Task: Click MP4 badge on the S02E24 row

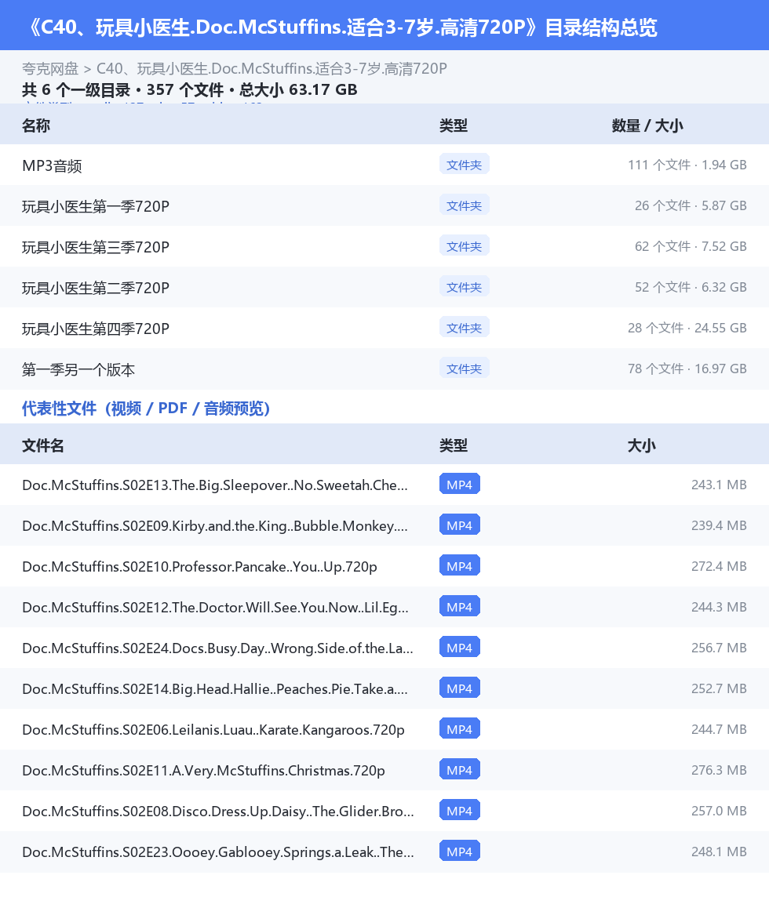Action: click(x=460, y=648)
